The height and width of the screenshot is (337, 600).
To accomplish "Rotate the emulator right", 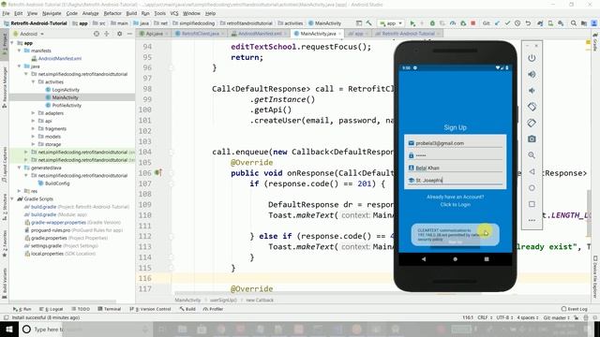I will [x=532, y=123].
